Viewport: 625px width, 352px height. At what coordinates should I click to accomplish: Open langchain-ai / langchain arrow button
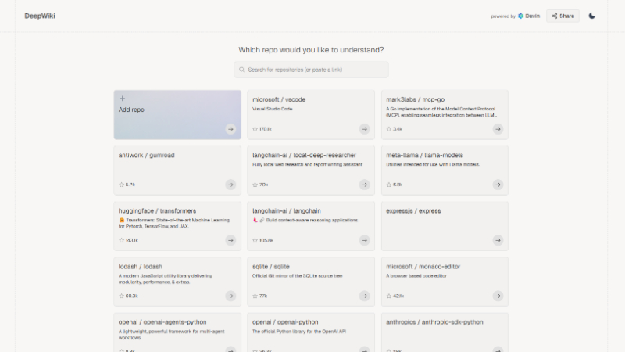pos(364,240)
